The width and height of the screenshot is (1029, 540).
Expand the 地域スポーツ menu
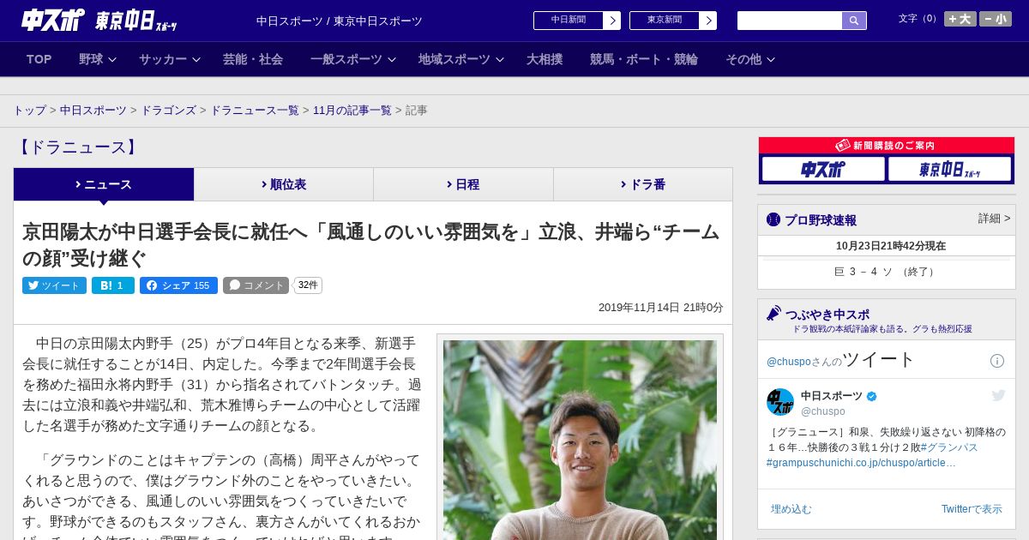tap(461, 59)
